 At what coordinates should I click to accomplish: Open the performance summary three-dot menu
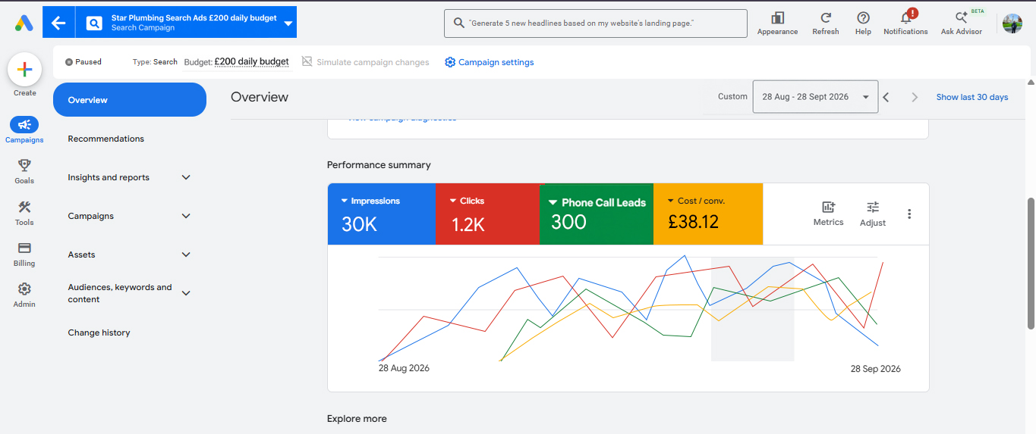click(909, 214)
